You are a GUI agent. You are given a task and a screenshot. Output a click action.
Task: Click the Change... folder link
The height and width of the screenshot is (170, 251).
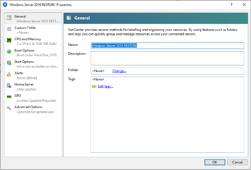(x=120, y=71)
